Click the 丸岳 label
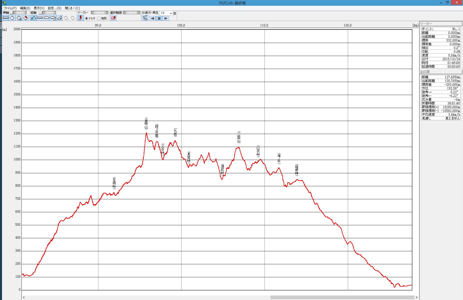Image resolution: width=463 pixels, height=300 pixels. point(175,132)
